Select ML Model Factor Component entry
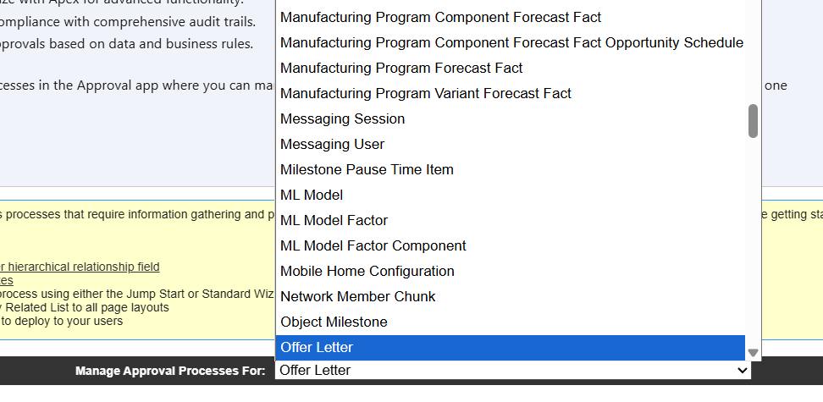Viewport: 823px width, 402px height. [x=373, y=245]
